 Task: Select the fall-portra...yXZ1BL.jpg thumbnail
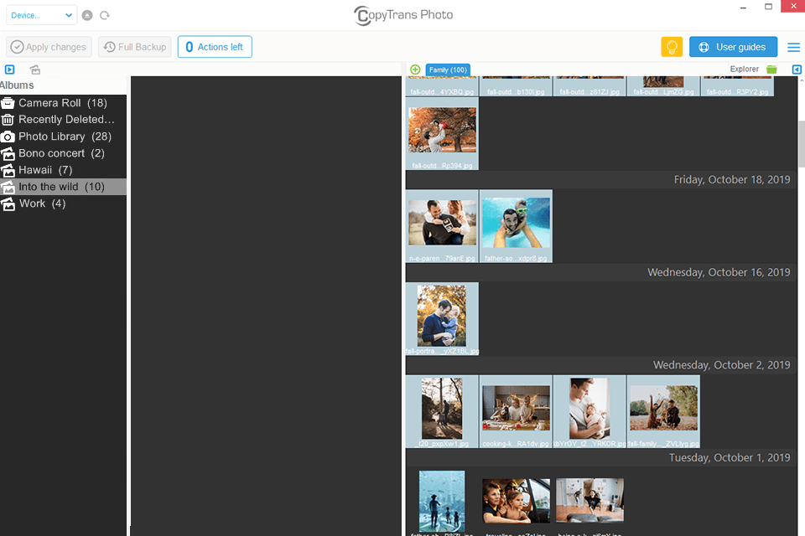click(442, 318)
